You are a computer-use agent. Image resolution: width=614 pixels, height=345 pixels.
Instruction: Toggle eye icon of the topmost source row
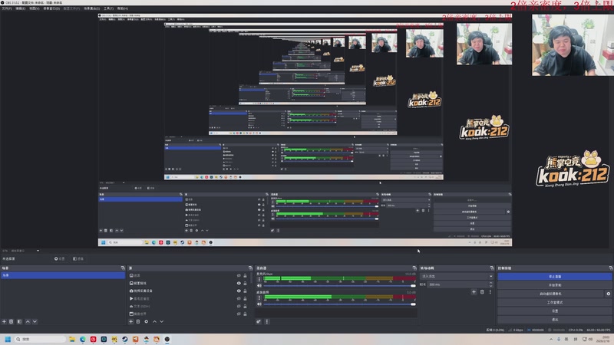click(x=239, y=275)
